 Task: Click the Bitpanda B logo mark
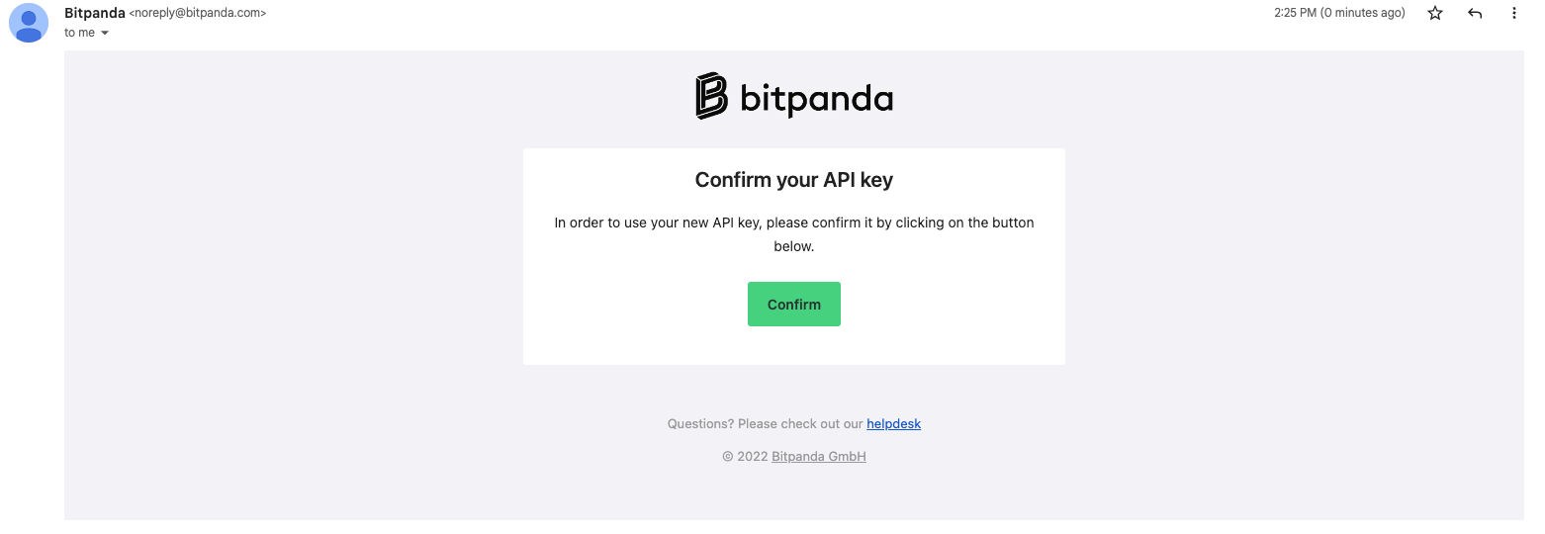pyautogui.click(x=711, y=96)
